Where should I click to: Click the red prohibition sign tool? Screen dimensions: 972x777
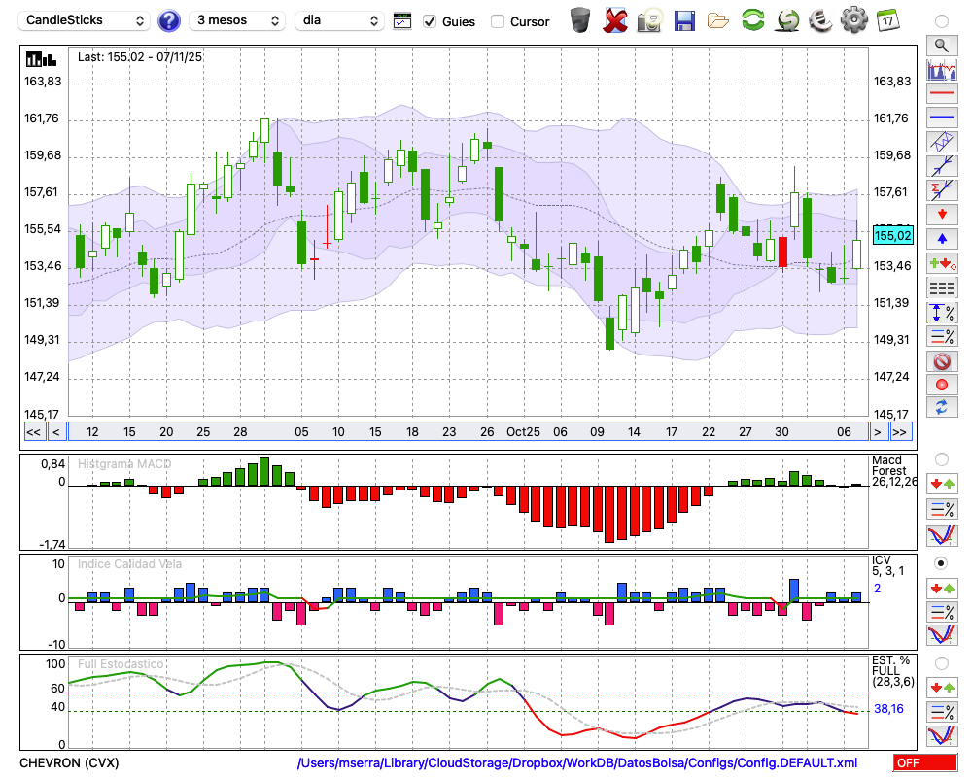(941, 361)
